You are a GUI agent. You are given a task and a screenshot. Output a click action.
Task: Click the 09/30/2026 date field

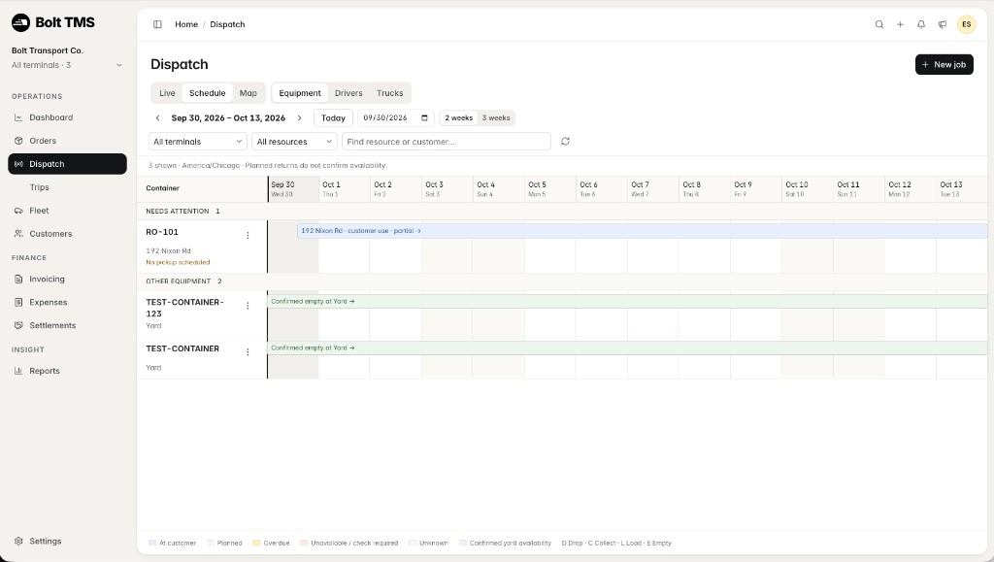(396, 117)
